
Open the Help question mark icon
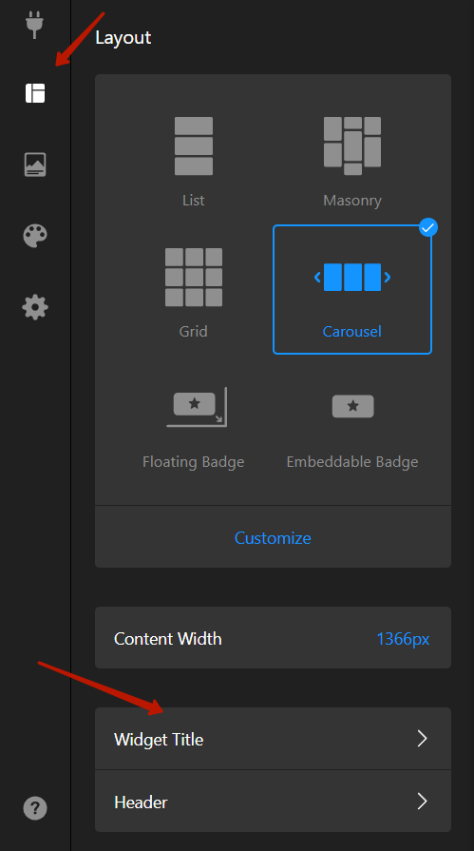click(x=35, y=808)
